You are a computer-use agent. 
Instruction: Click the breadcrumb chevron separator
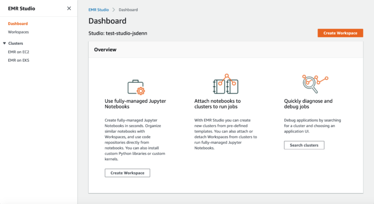tap(114, 10)
